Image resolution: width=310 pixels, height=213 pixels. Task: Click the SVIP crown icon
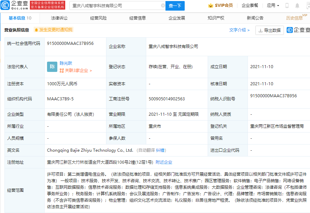click(211, 5)
